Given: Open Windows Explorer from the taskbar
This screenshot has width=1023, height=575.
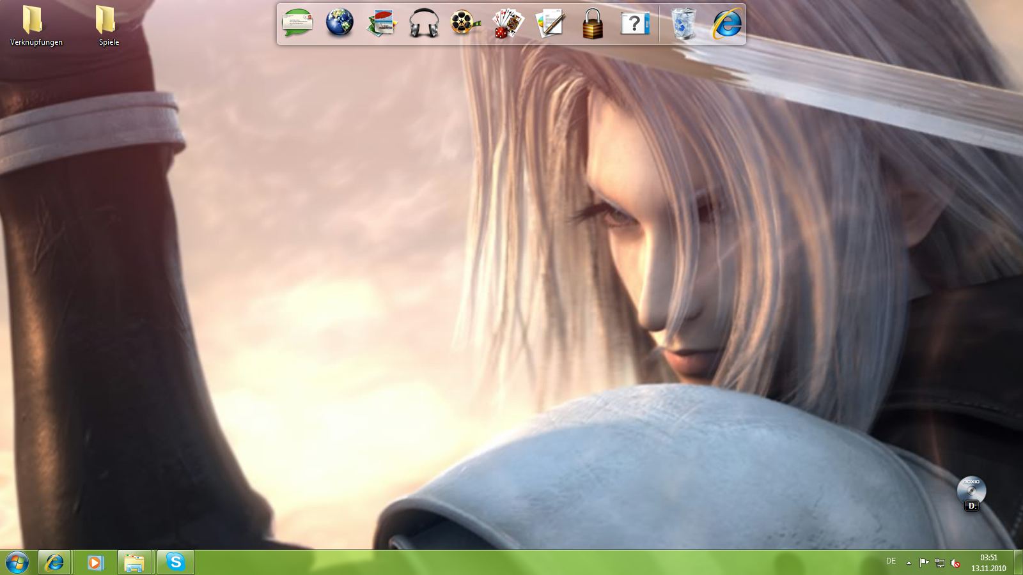Looking at the screenshot, I should point(134,562).
